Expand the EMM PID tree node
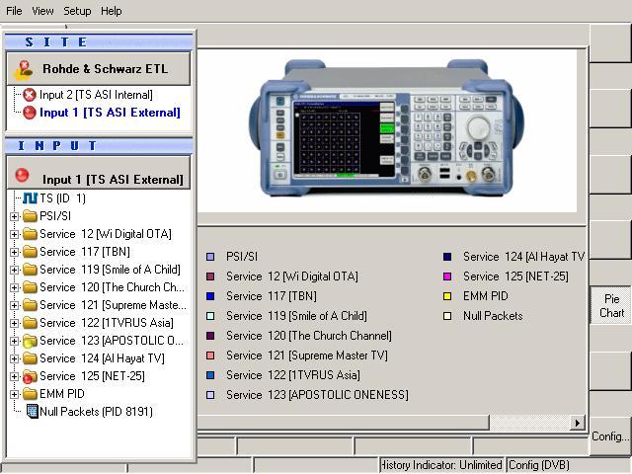632x474 pixels. pyautogui.click(x=15, y=394)
